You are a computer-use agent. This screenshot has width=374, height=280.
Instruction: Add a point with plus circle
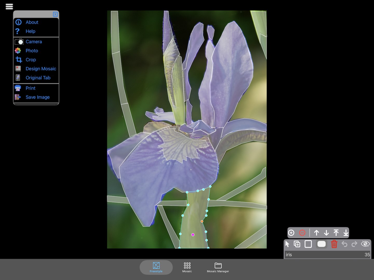(x=291, y=233)
